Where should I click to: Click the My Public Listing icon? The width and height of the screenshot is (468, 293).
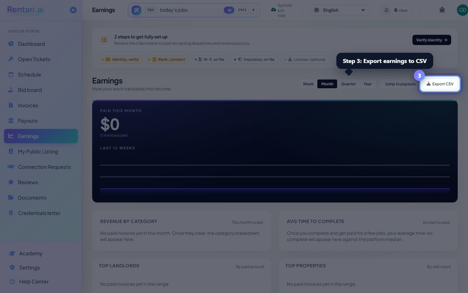(11, 152)
